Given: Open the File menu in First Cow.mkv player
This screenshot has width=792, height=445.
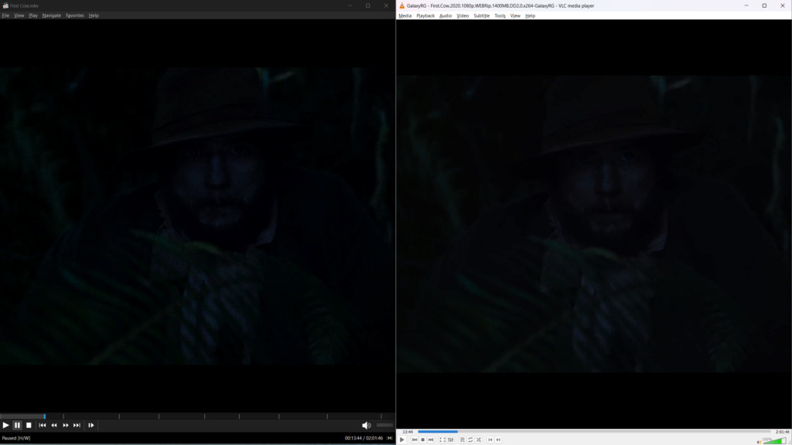Looking at the screenshot, I should pyautogui.click(x=5, y=15).
